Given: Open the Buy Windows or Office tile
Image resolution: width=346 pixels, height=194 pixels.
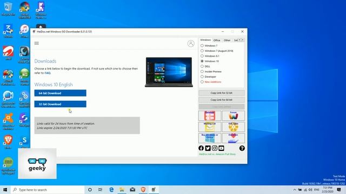Looking at the screenshot, I should pyautogui.click(x=210, y=138).
